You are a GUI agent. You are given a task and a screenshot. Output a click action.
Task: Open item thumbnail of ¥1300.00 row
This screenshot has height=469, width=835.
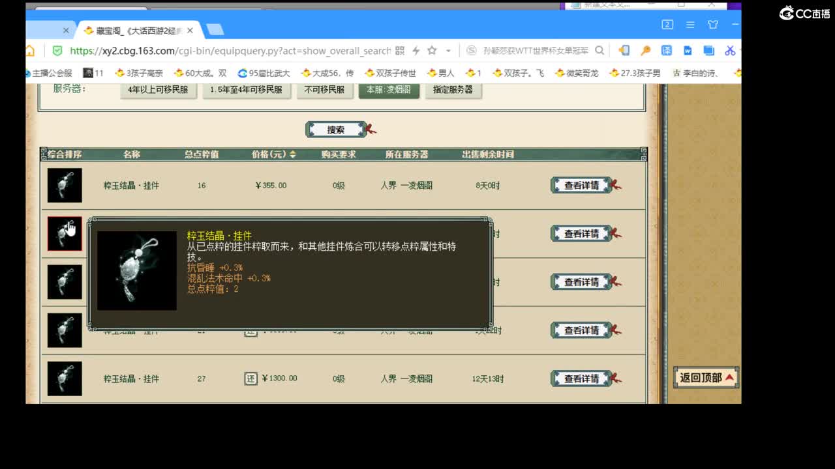[65, 378]
